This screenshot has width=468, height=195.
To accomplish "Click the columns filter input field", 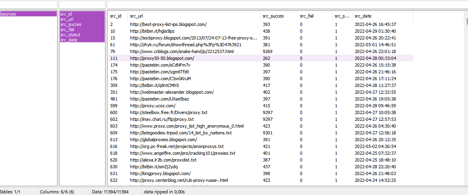I will point(82,5).
